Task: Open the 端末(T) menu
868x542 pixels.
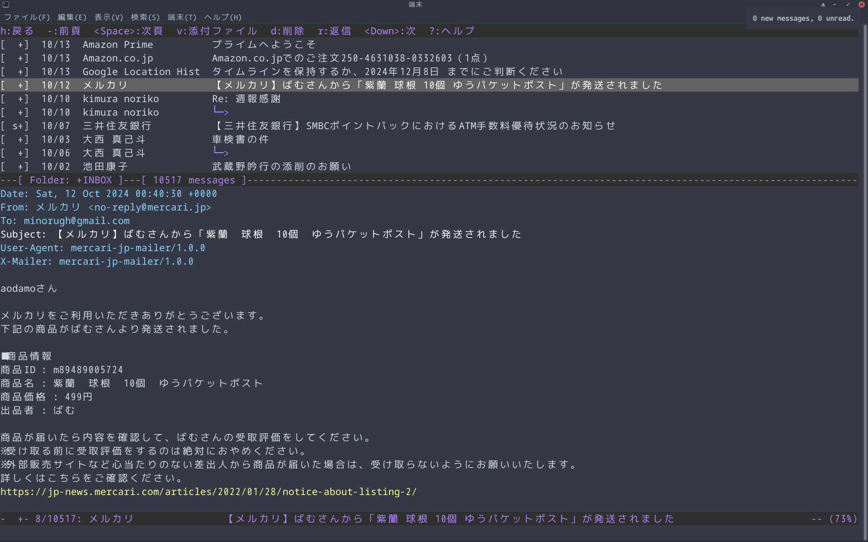Action: coord(182,17)
